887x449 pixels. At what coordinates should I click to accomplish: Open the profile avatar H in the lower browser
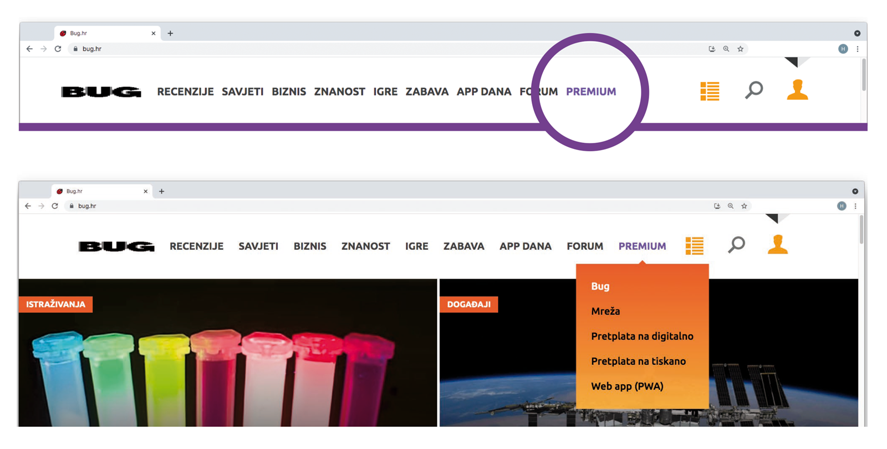pyautogui.click(x=842, y=206)
